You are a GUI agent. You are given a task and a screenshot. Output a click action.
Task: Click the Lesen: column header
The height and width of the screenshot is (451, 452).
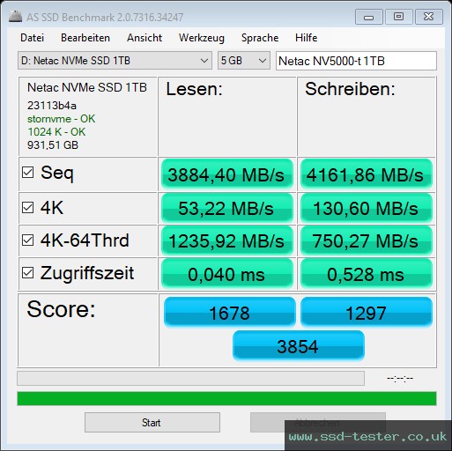194,89
